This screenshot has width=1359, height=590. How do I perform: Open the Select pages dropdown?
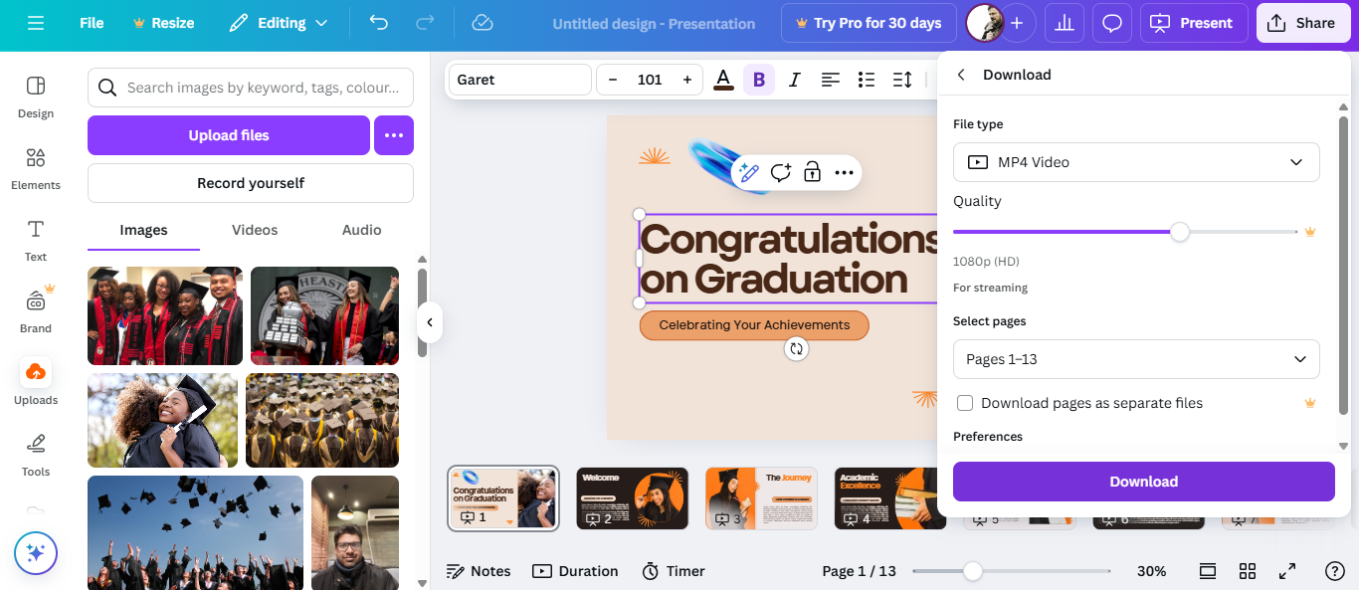pyautogui.click(x=1136, y=359)
